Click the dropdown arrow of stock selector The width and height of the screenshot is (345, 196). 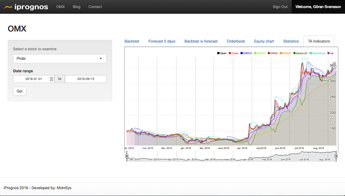[x=101, y=59]
